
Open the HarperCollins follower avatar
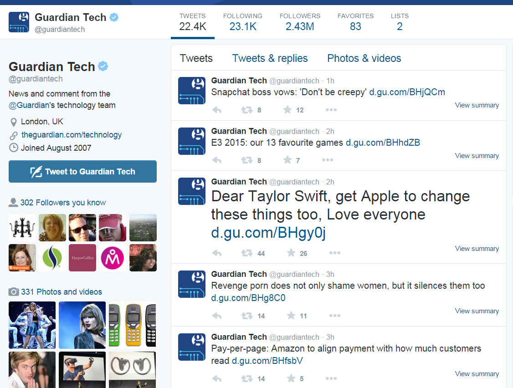tap(82, 258)
